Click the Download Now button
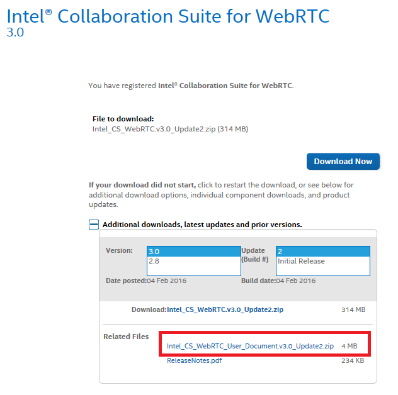The height and width of the screenshot is (395, 398). point(343,161)
